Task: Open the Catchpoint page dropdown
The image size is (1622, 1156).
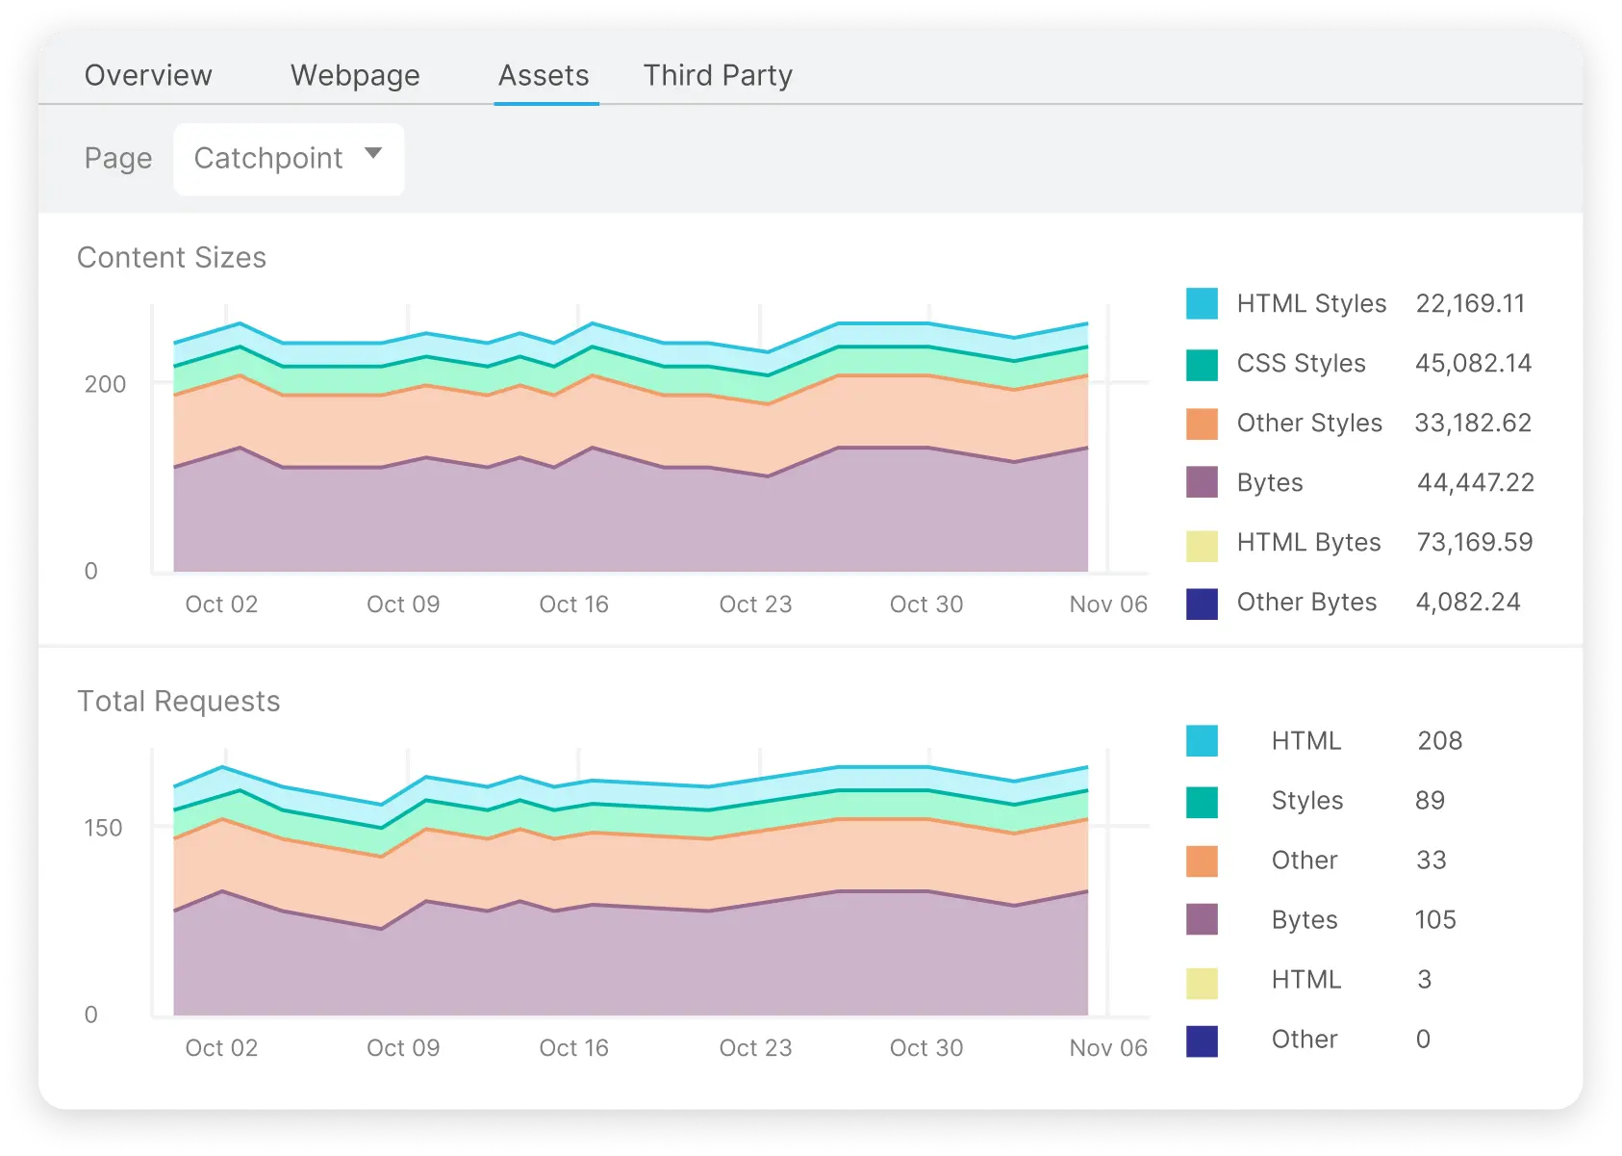Action: pyautogui.click(x=289, y=158)
